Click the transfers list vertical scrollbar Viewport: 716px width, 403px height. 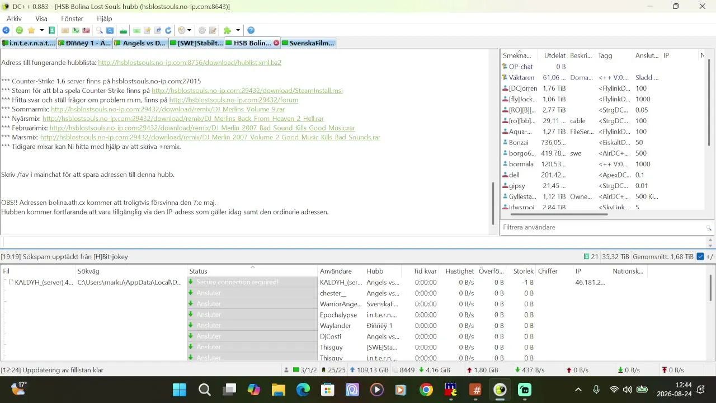[712, 288]
